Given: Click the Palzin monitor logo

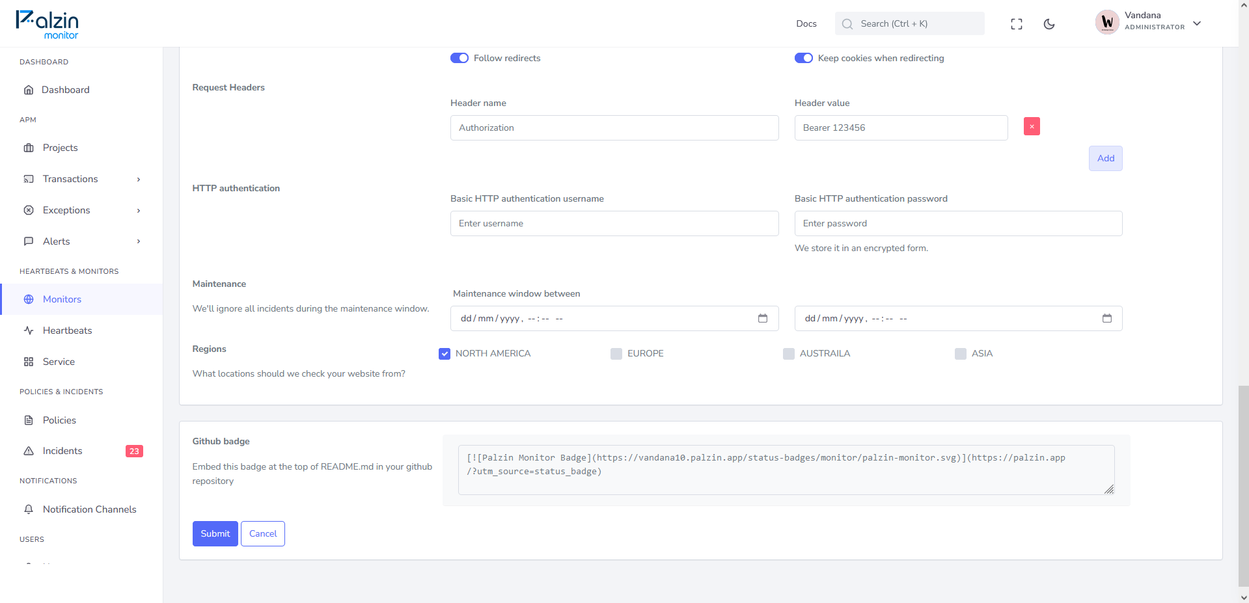Looking at the screenshot, I should 47,25.
